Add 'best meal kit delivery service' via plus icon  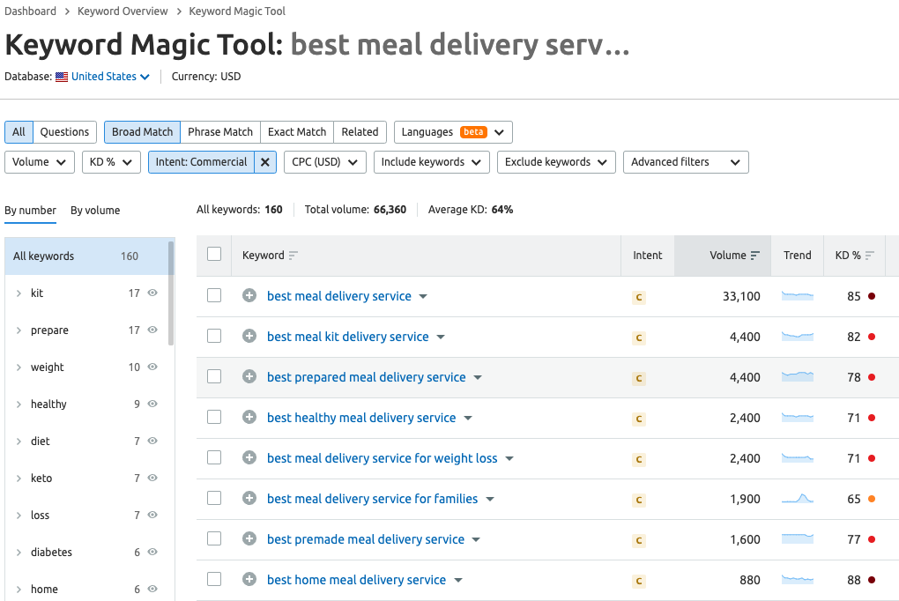click(x=249, y=337)
